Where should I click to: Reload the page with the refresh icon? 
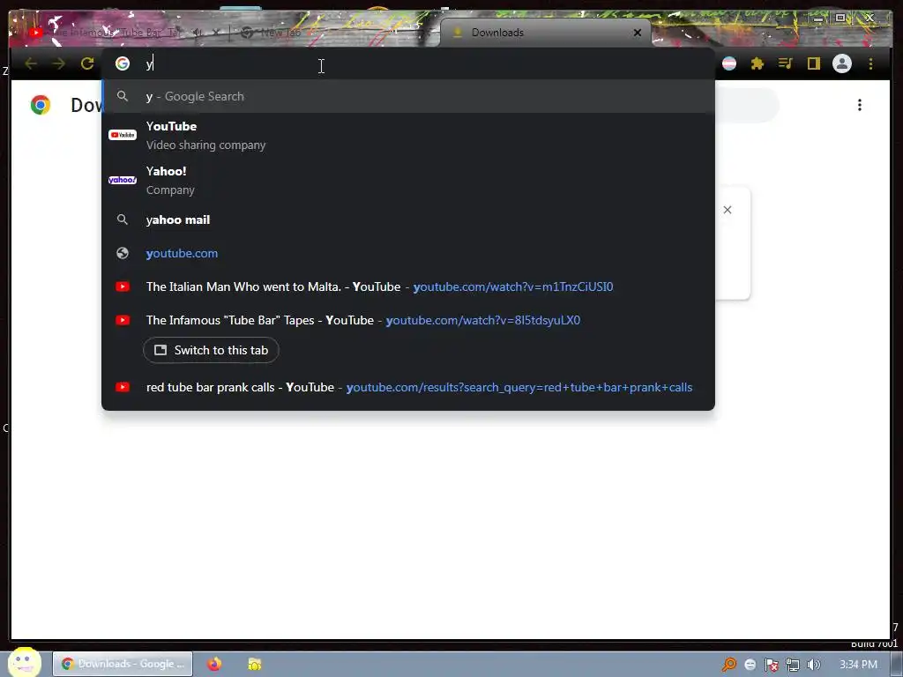coord(87,63)
